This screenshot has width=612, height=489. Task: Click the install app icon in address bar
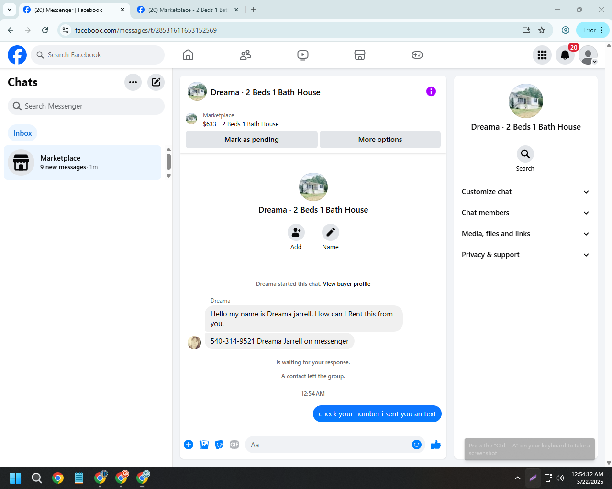tap(526, 30)
